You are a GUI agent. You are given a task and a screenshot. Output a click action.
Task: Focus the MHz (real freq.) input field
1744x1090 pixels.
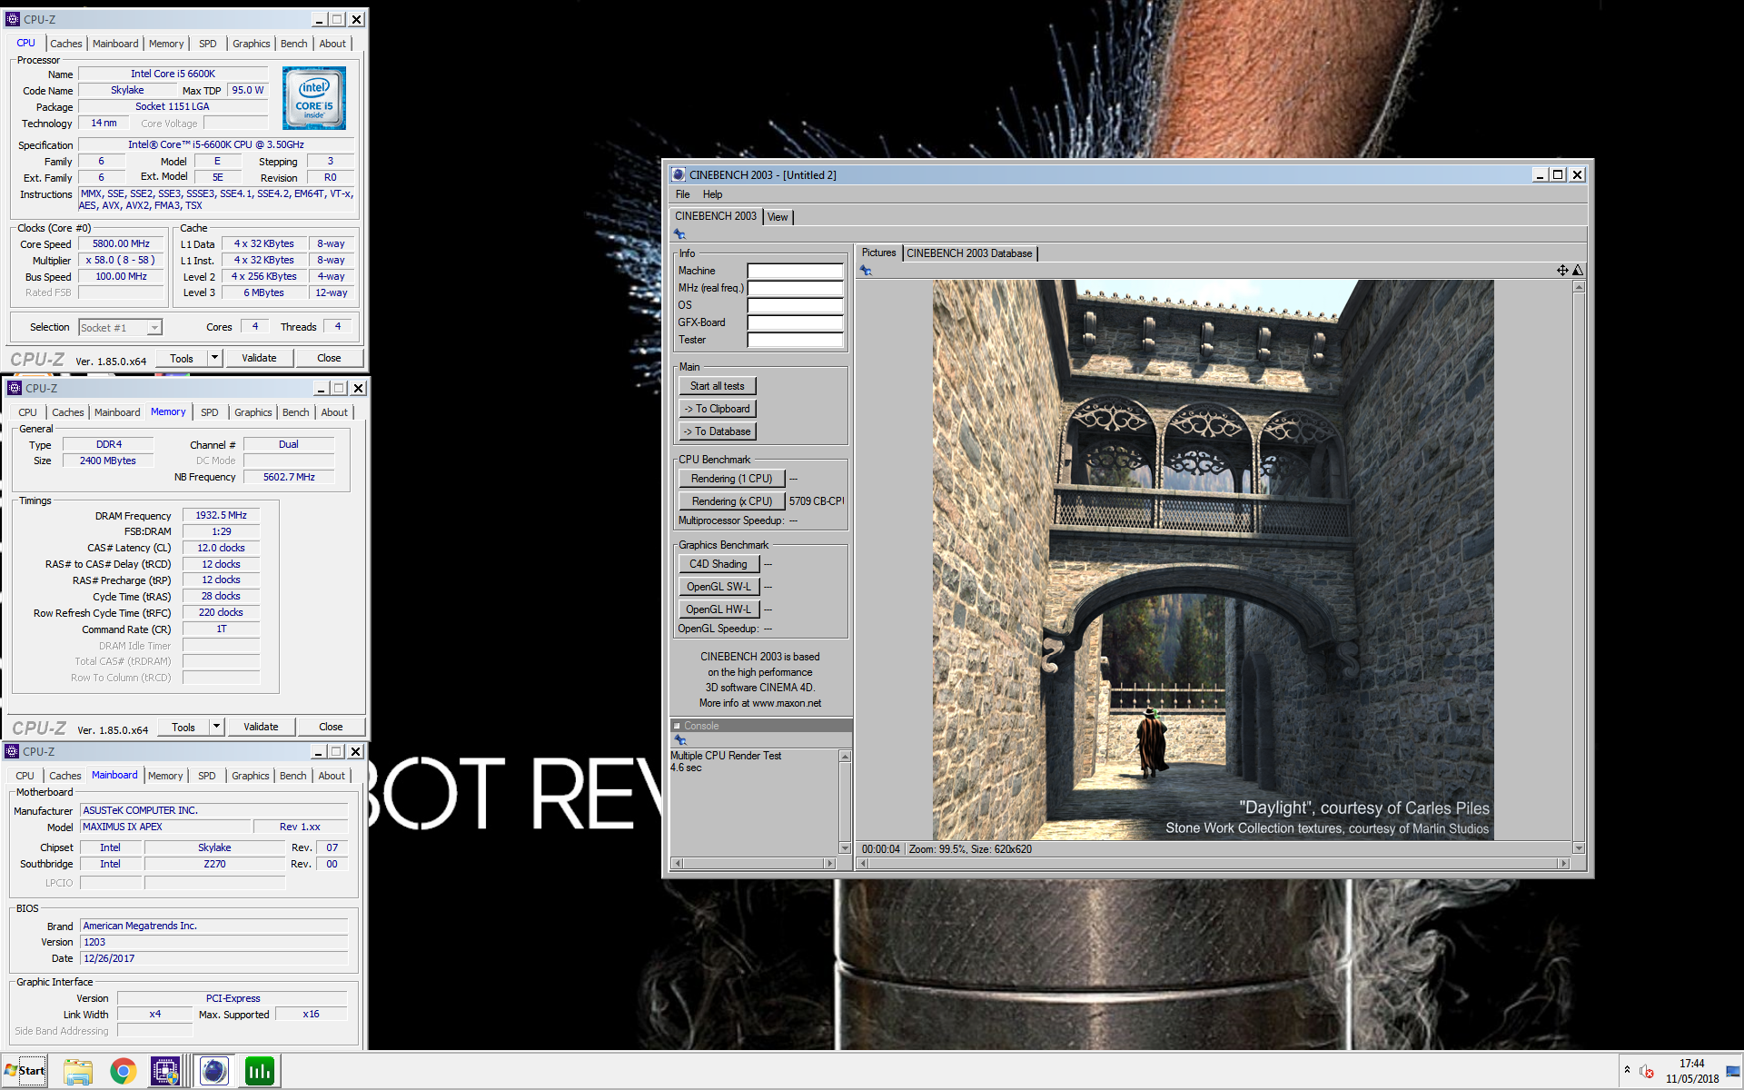pyautogui.click(x=795, y=288)
